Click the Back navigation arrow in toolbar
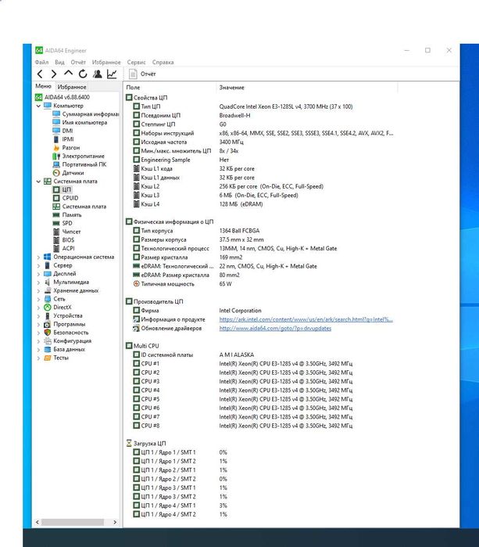This screenshot has width=479, height=547. [x=40, y=74]
